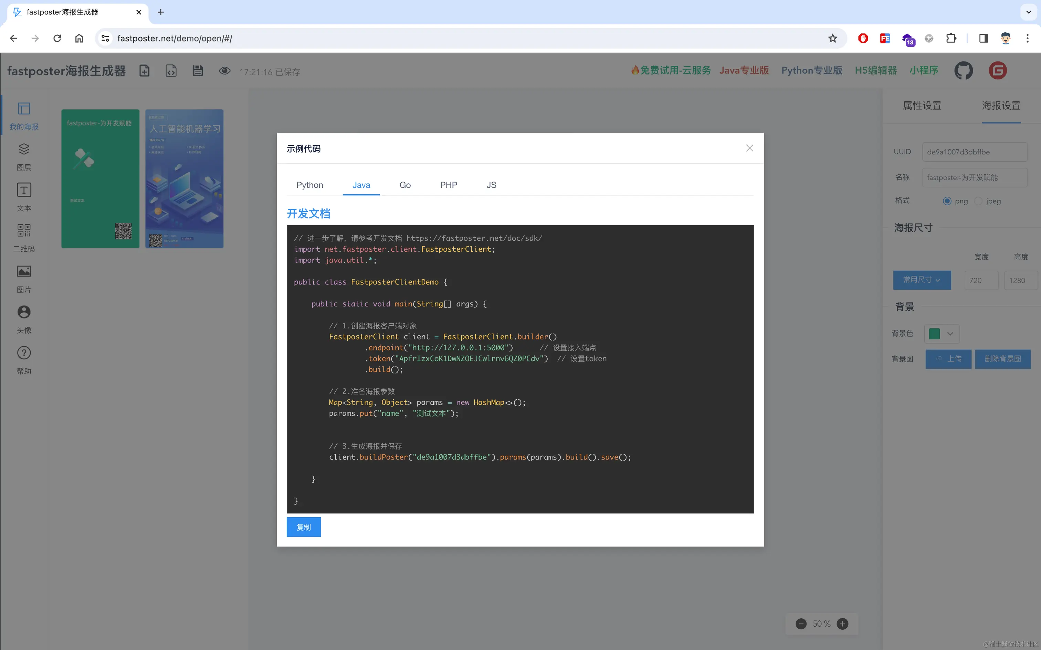Viewport: 1041px width, 650px height.
Task: Switch to the Go code tab
Action: (405, 185)
